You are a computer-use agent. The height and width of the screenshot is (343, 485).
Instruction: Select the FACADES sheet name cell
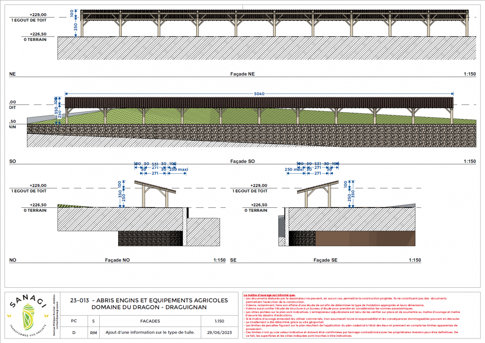pos(150,321)
